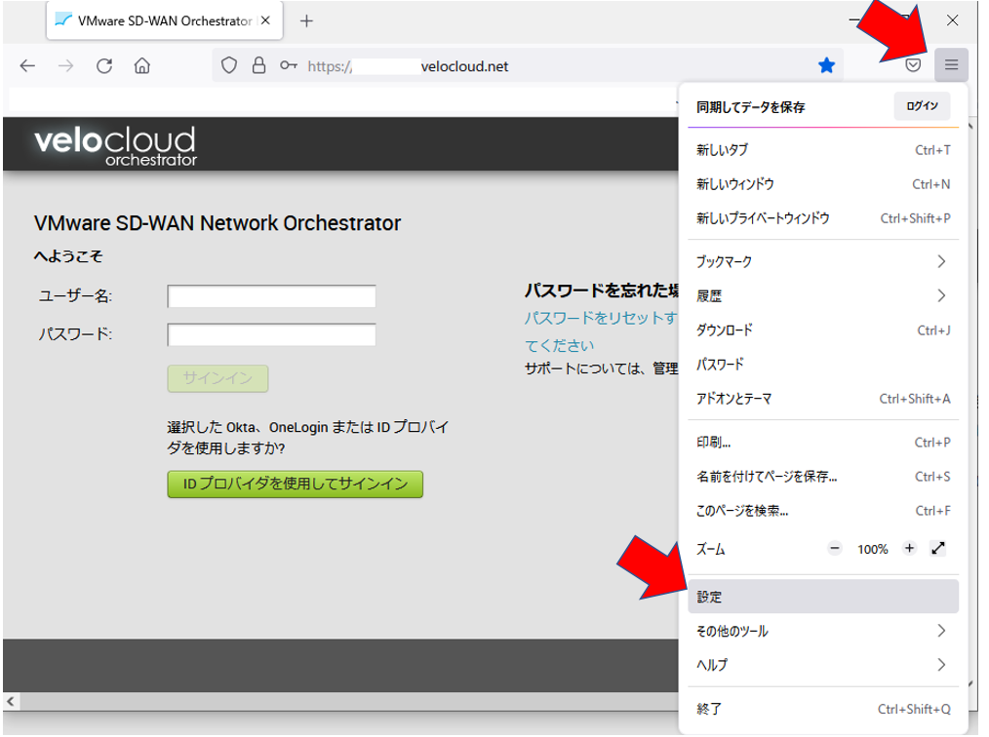Screen dimensions: 989x737
Task: Focus the ユーザー名 input field
Action: (271, 296)
